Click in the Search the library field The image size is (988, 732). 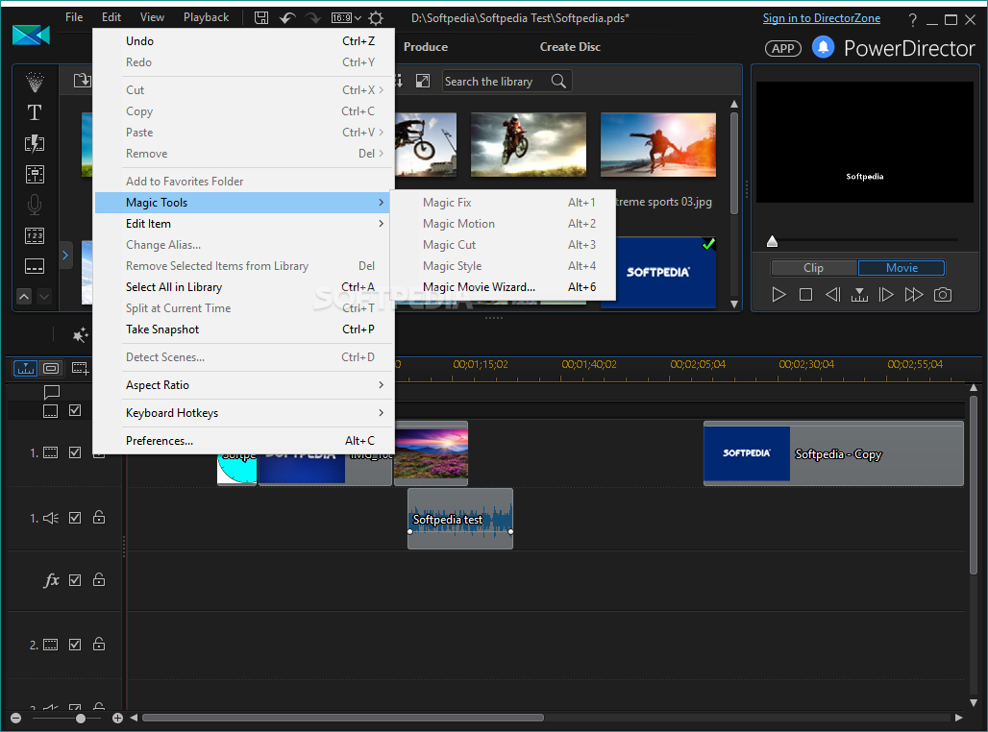[495, 82]
